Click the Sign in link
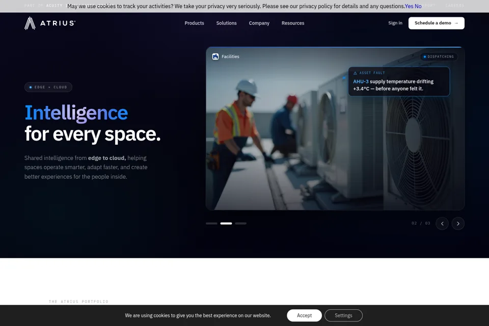This screenshot has width=489, height=326. pyautogui.click(x=395, y=23)
